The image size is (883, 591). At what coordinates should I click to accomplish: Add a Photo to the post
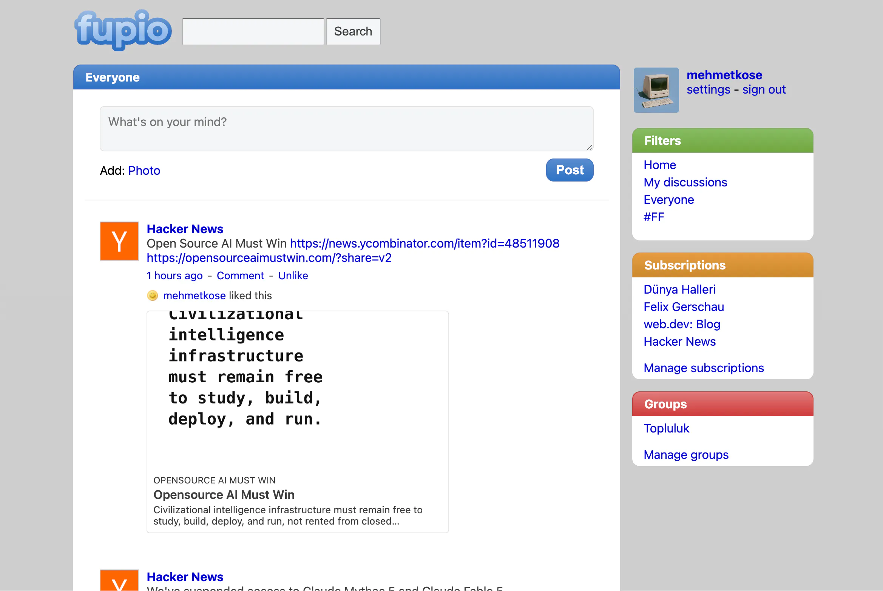[x=144, y=171]
